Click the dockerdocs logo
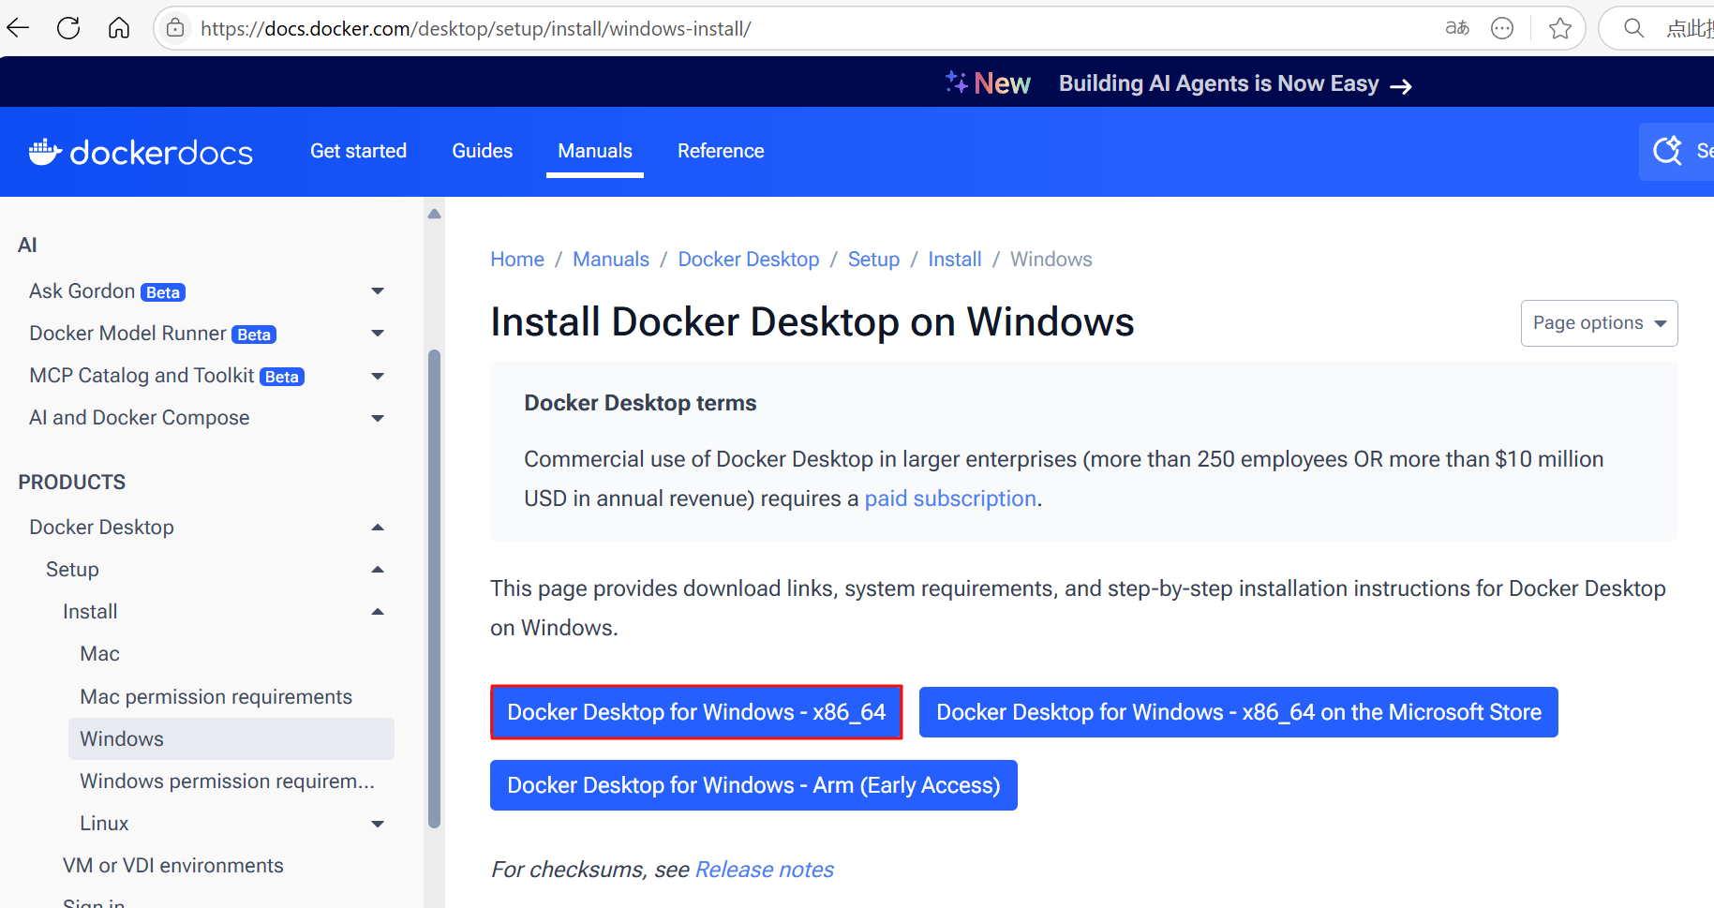 coord(139,151)
